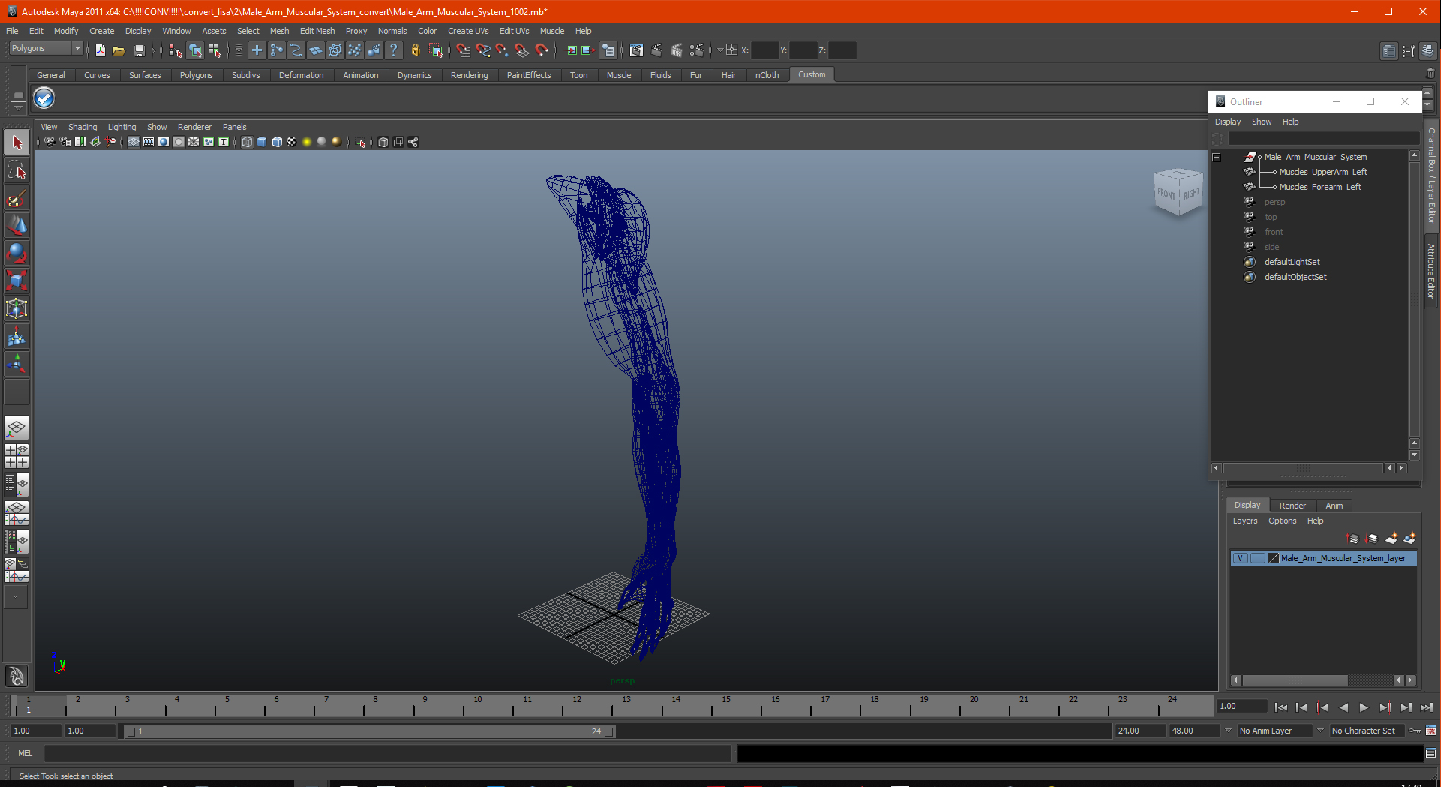Open the Render View window icon

636,50
